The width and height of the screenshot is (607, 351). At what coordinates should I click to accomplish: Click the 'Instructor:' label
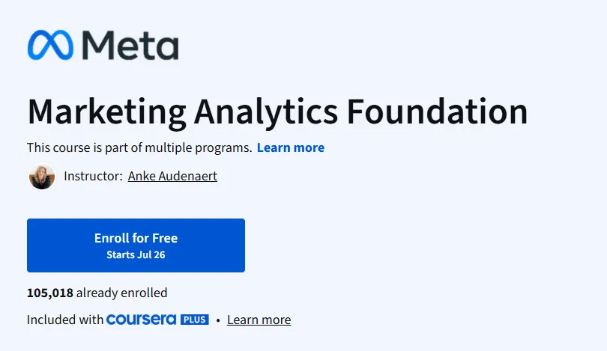point(93,177)
